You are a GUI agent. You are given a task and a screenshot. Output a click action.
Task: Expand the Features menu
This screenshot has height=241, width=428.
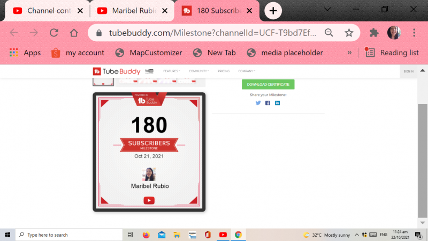[x=172, y=71]
